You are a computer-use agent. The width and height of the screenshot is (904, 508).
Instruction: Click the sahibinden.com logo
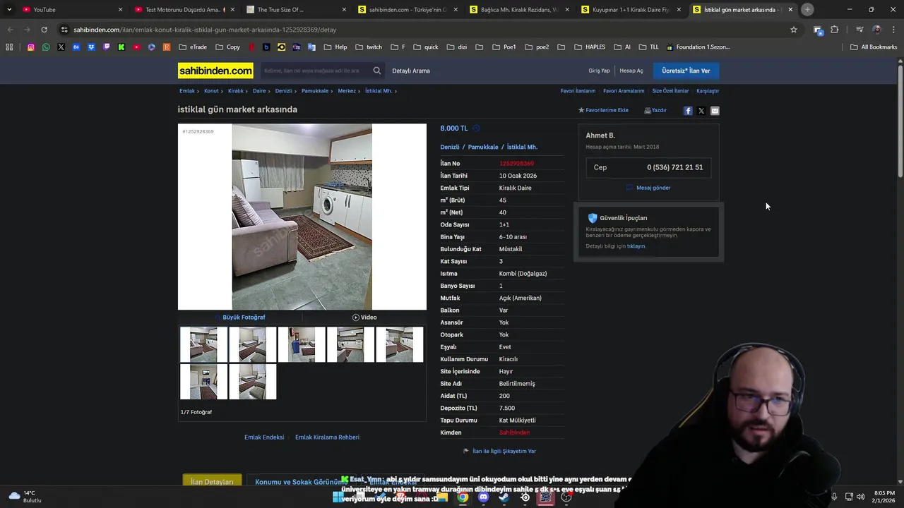point(215,71)
